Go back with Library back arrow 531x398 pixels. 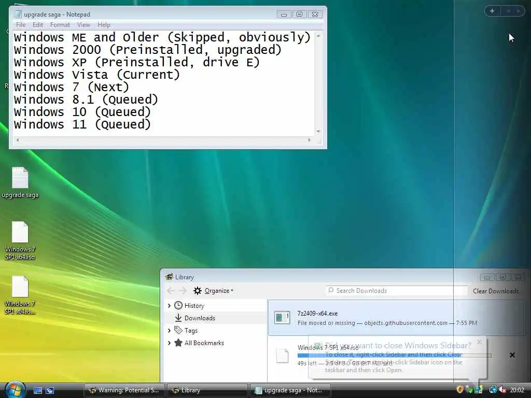(171, 291)
